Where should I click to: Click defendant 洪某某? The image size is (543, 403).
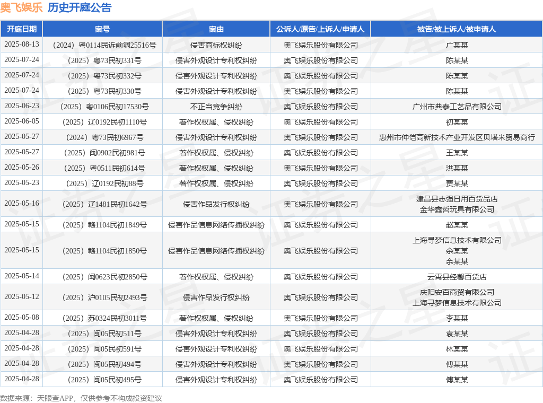[457, 168]
